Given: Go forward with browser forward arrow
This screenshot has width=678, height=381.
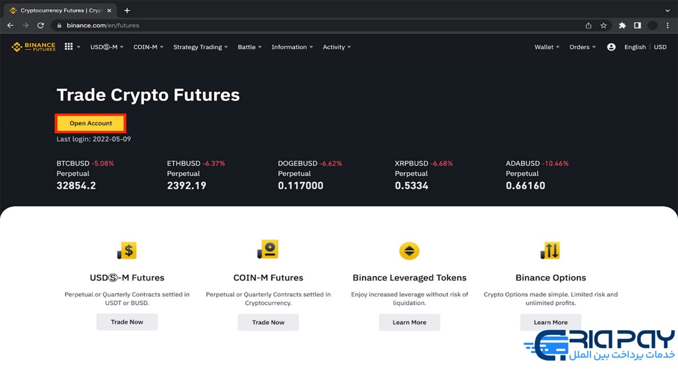Looking at the screenshot, I should pos(26,26).
